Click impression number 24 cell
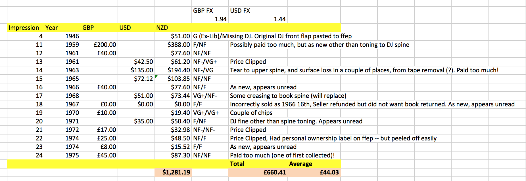Image resolution: width=526 pixels, height=181 pixels. coord(26,155)
